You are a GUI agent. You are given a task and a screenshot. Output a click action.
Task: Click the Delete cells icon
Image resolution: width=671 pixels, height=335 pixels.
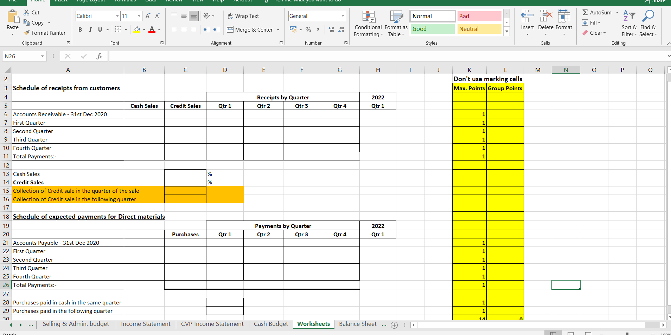pos(546,16)
